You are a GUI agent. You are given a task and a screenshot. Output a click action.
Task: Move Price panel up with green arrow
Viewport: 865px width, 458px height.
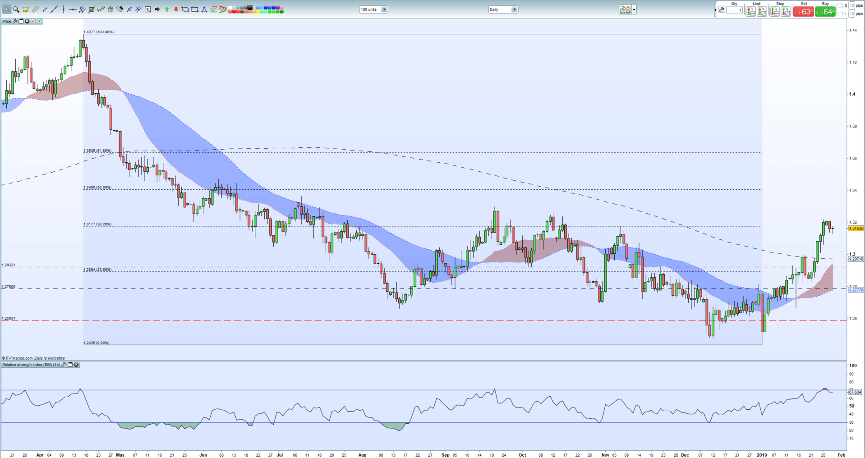(39, 21)
